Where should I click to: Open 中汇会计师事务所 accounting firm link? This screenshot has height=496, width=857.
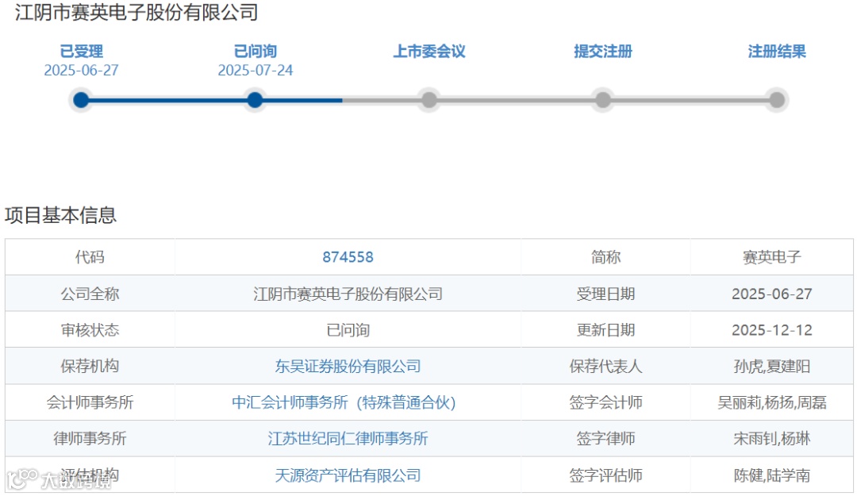344,402
